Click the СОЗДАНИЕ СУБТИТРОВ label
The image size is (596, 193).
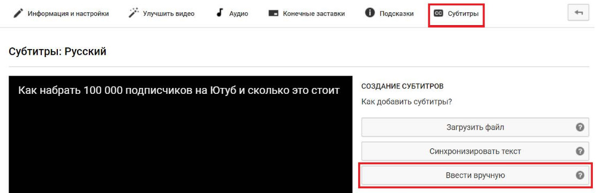point(402,86)
